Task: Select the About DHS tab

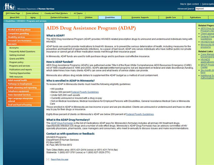Action: coord(15,17)
